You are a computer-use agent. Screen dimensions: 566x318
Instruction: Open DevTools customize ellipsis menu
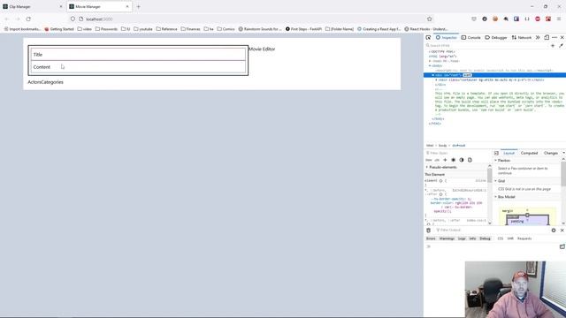(555, 37)
